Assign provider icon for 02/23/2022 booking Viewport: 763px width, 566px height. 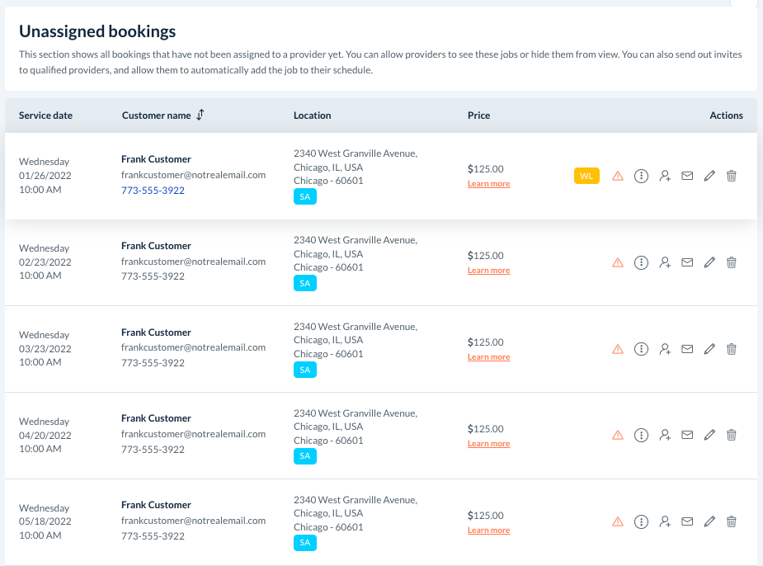665,262
